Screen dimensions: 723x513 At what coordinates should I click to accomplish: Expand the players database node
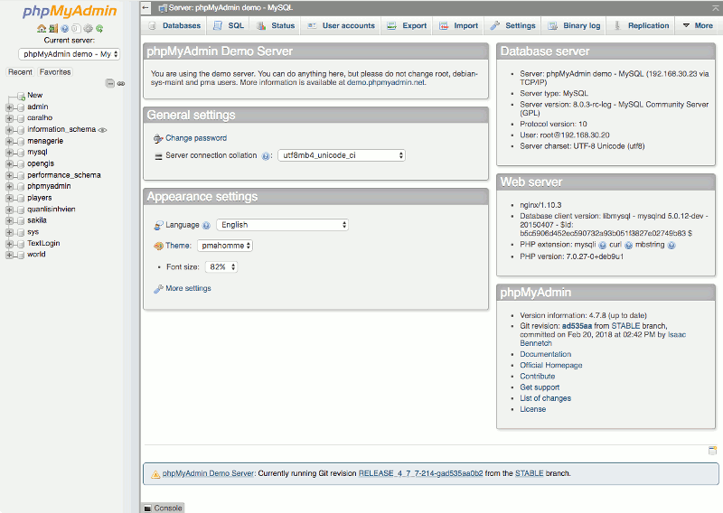pos(9,198)
